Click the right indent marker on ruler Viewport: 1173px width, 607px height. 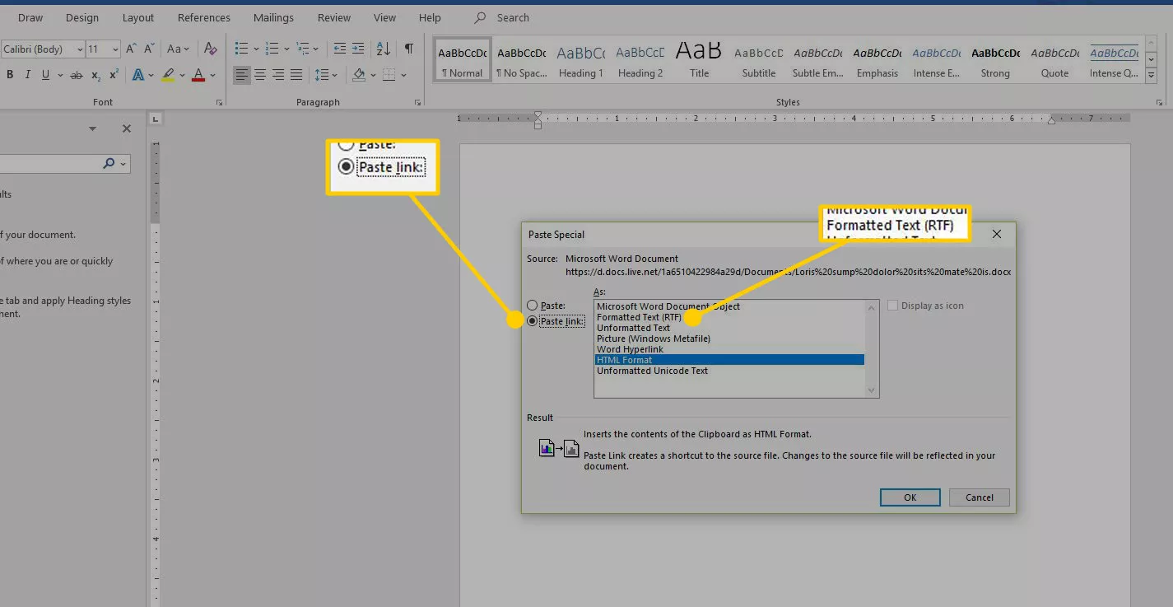tap(1051, 119)
